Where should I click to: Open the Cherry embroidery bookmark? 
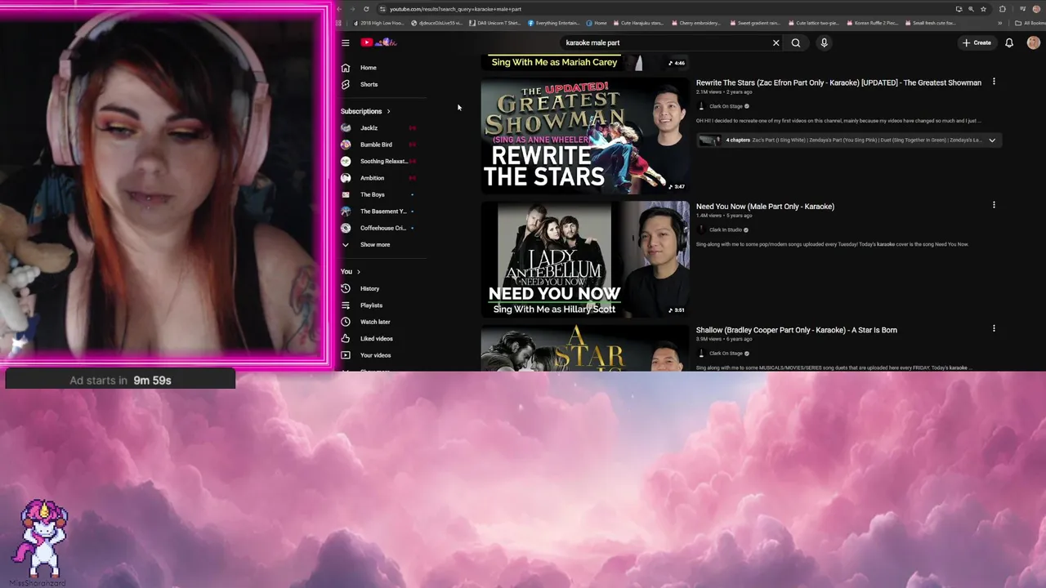coord(697,23)
